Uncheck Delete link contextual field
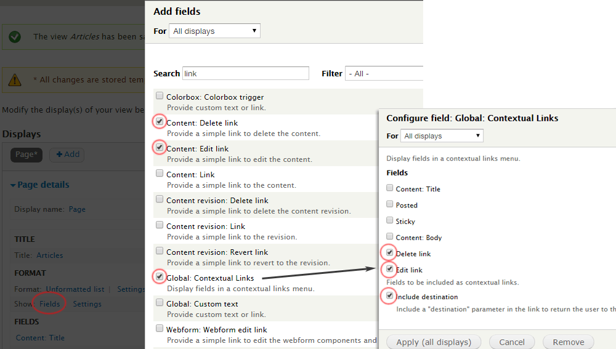The image size is (616, 349). pos(390,252)
